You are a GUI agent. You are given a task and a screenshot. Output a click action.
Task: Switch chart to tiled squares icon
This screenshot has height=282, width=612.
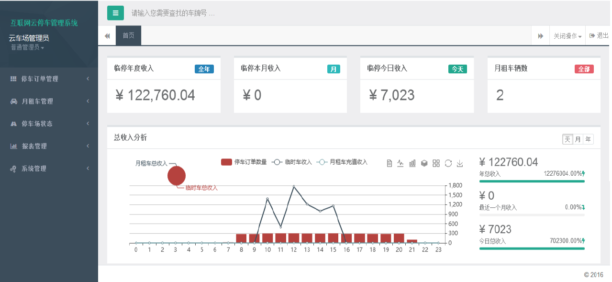tap(436, 163)
